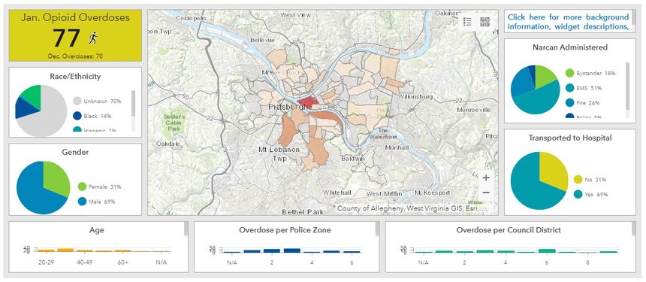Click the Race/Ethnicity legend scrollbar
The image size is (646, 282).
(x=133, y=103)
